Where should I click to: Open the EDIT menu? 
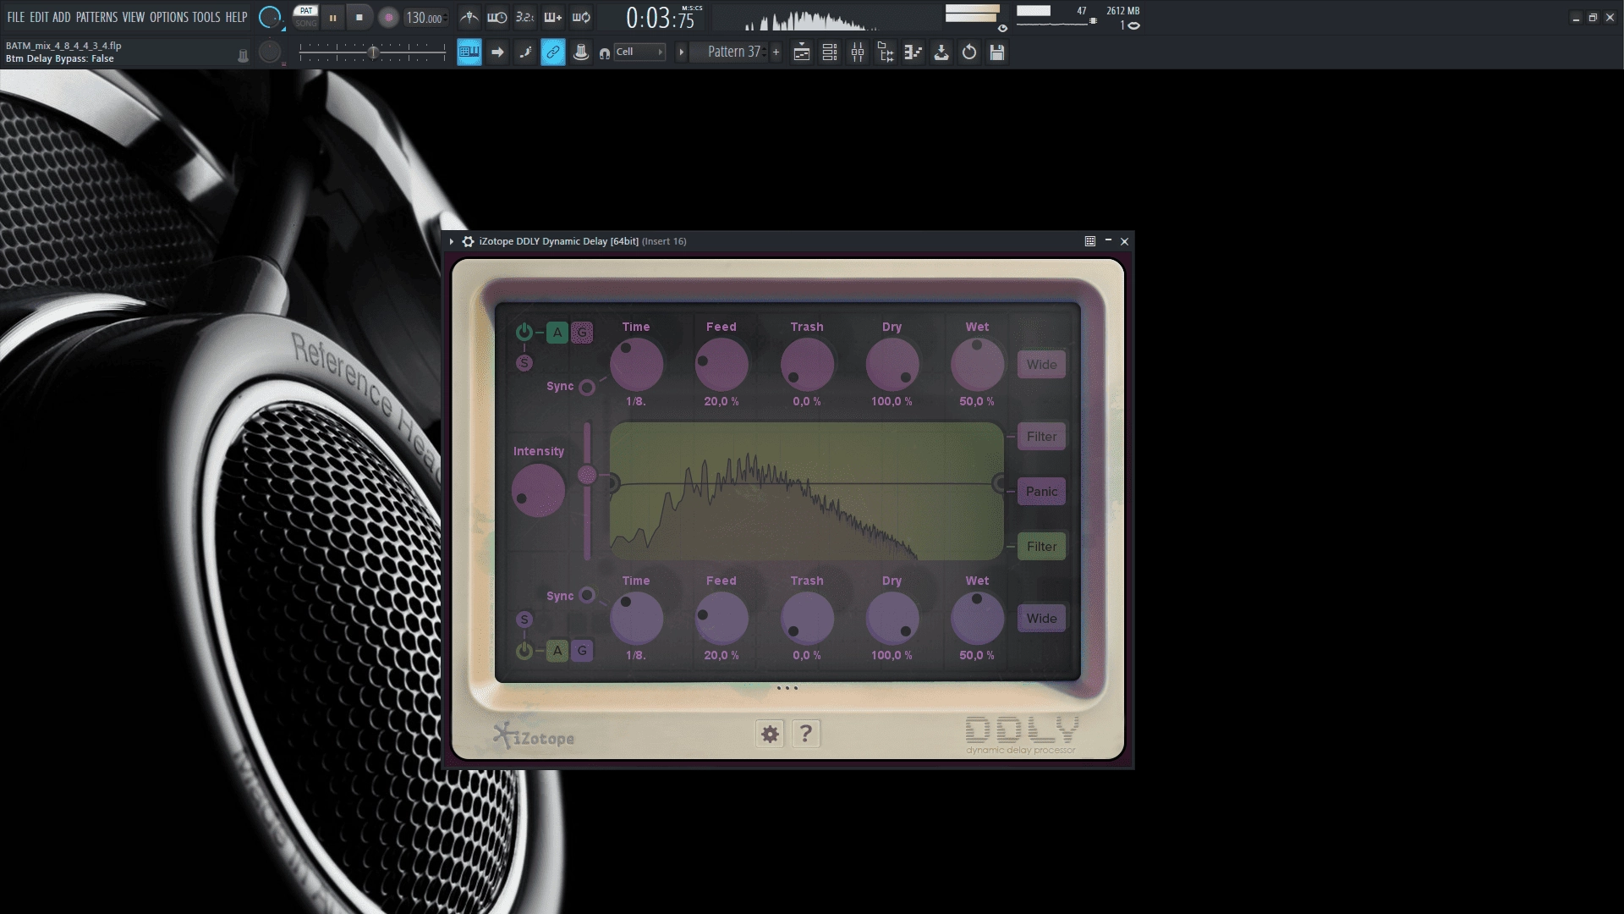pos(39,17)
